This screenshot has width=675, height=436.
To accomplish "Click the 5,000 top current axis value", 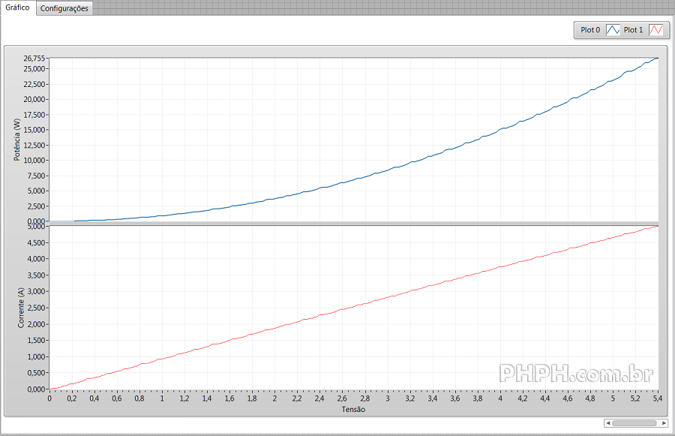I will [36, 226].
